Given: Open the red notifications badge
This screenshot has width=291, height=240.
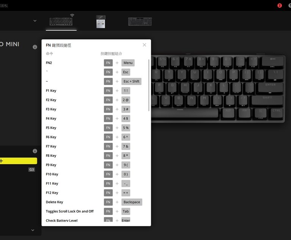Looking at the screenshot, I should (280, 6).
